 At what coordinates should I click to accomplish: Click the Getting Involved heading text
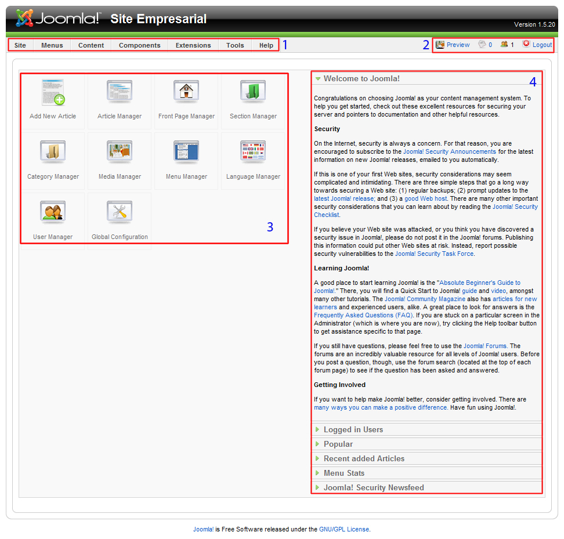pyautogui.click(x=339, y=385)
